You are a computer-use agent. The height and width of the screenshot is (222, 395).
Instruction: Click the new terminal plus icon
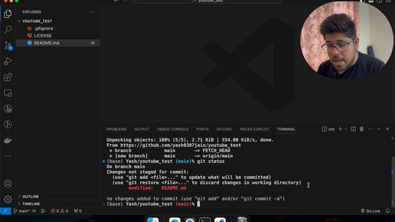[x=340, y=129]
